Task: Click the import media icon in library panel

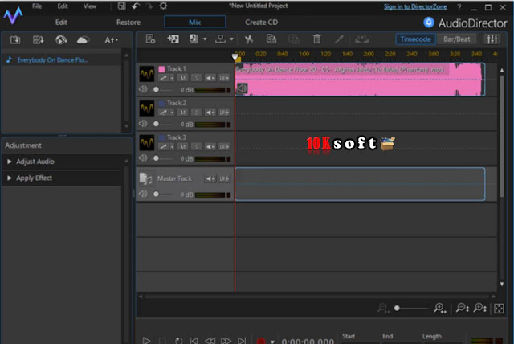Action: (x=15, y=40)
